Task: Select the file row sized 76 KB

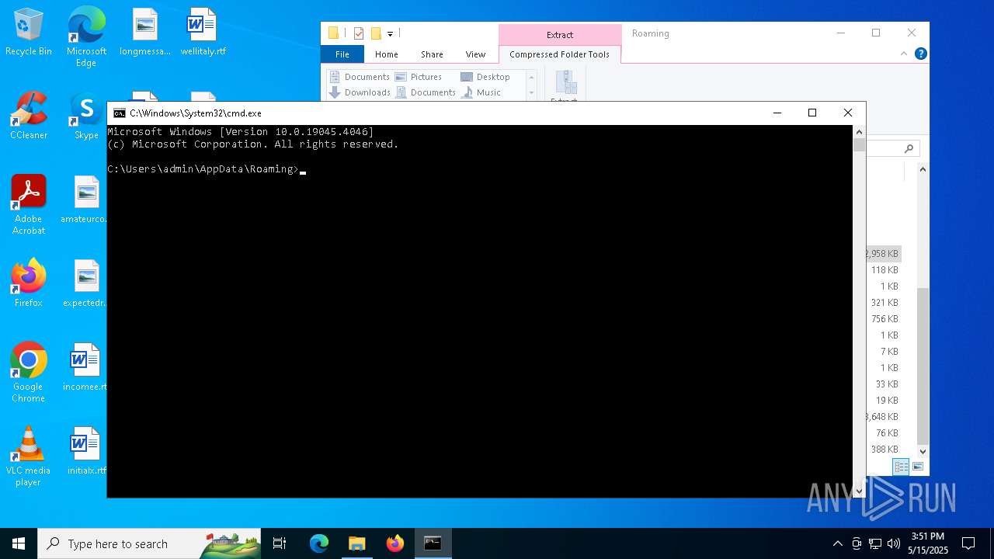Action: (x=884, y=433)
